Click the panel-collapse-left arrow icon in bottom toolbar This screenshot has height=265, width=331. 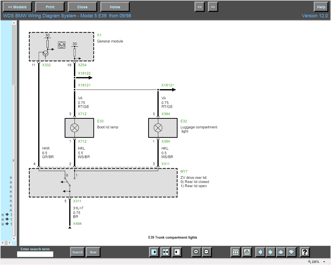[x=177, y=252]
